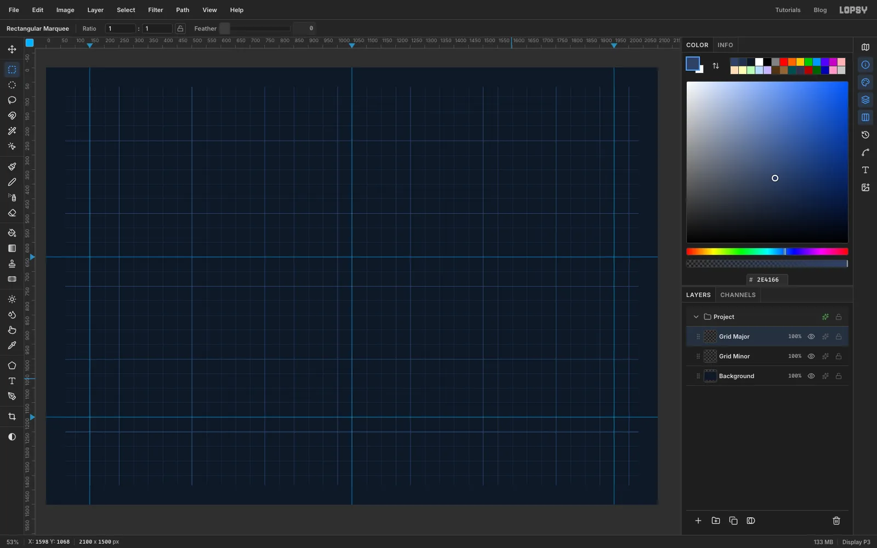Switch to the Info tab
877x548 pixels.
coord(725,45)
